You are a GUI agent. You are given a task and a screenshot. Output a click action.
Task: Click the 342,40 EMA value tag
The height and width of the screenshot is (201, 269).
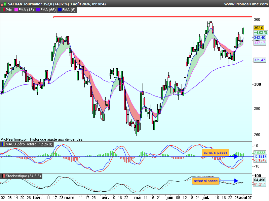[260, 38]
